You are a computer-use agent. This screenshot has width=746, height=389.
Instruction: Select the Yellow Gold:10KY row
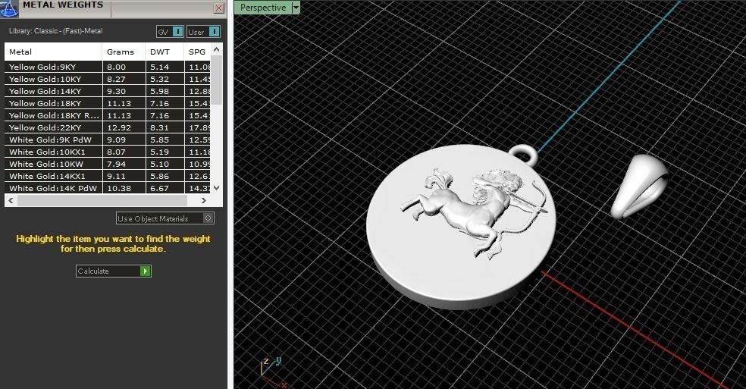tap(108, 79)
